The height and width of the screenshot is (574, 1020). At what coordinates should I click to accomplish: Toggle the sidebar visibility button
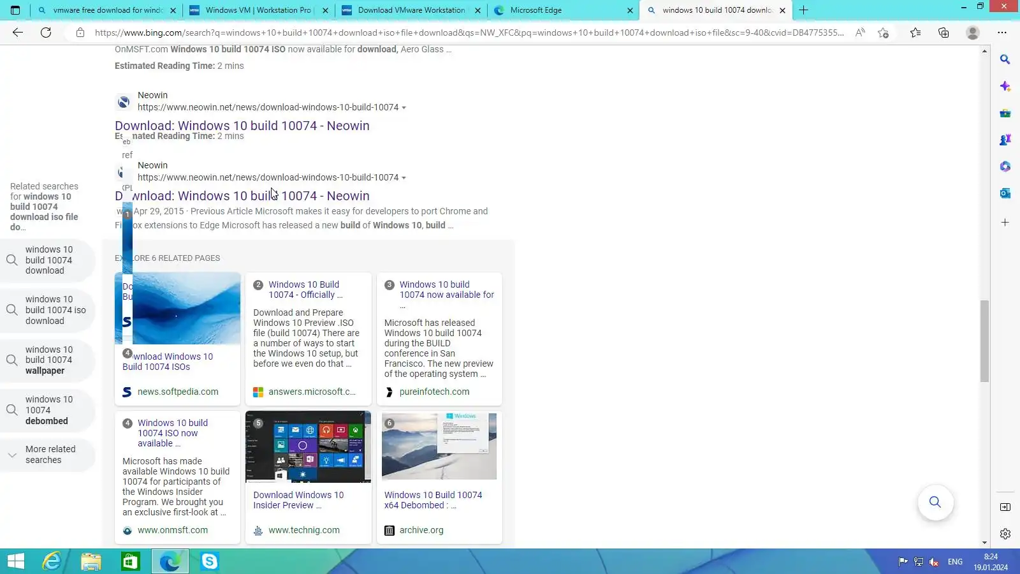pos(1005,507)
